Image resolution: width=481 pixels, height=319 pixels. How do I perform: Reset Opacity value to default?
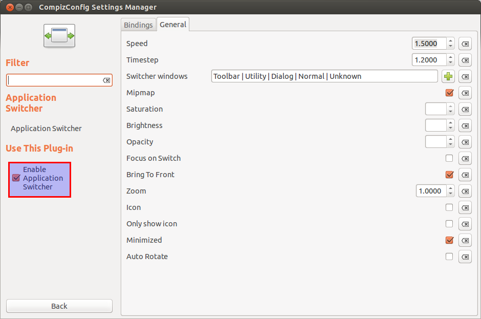465,142
